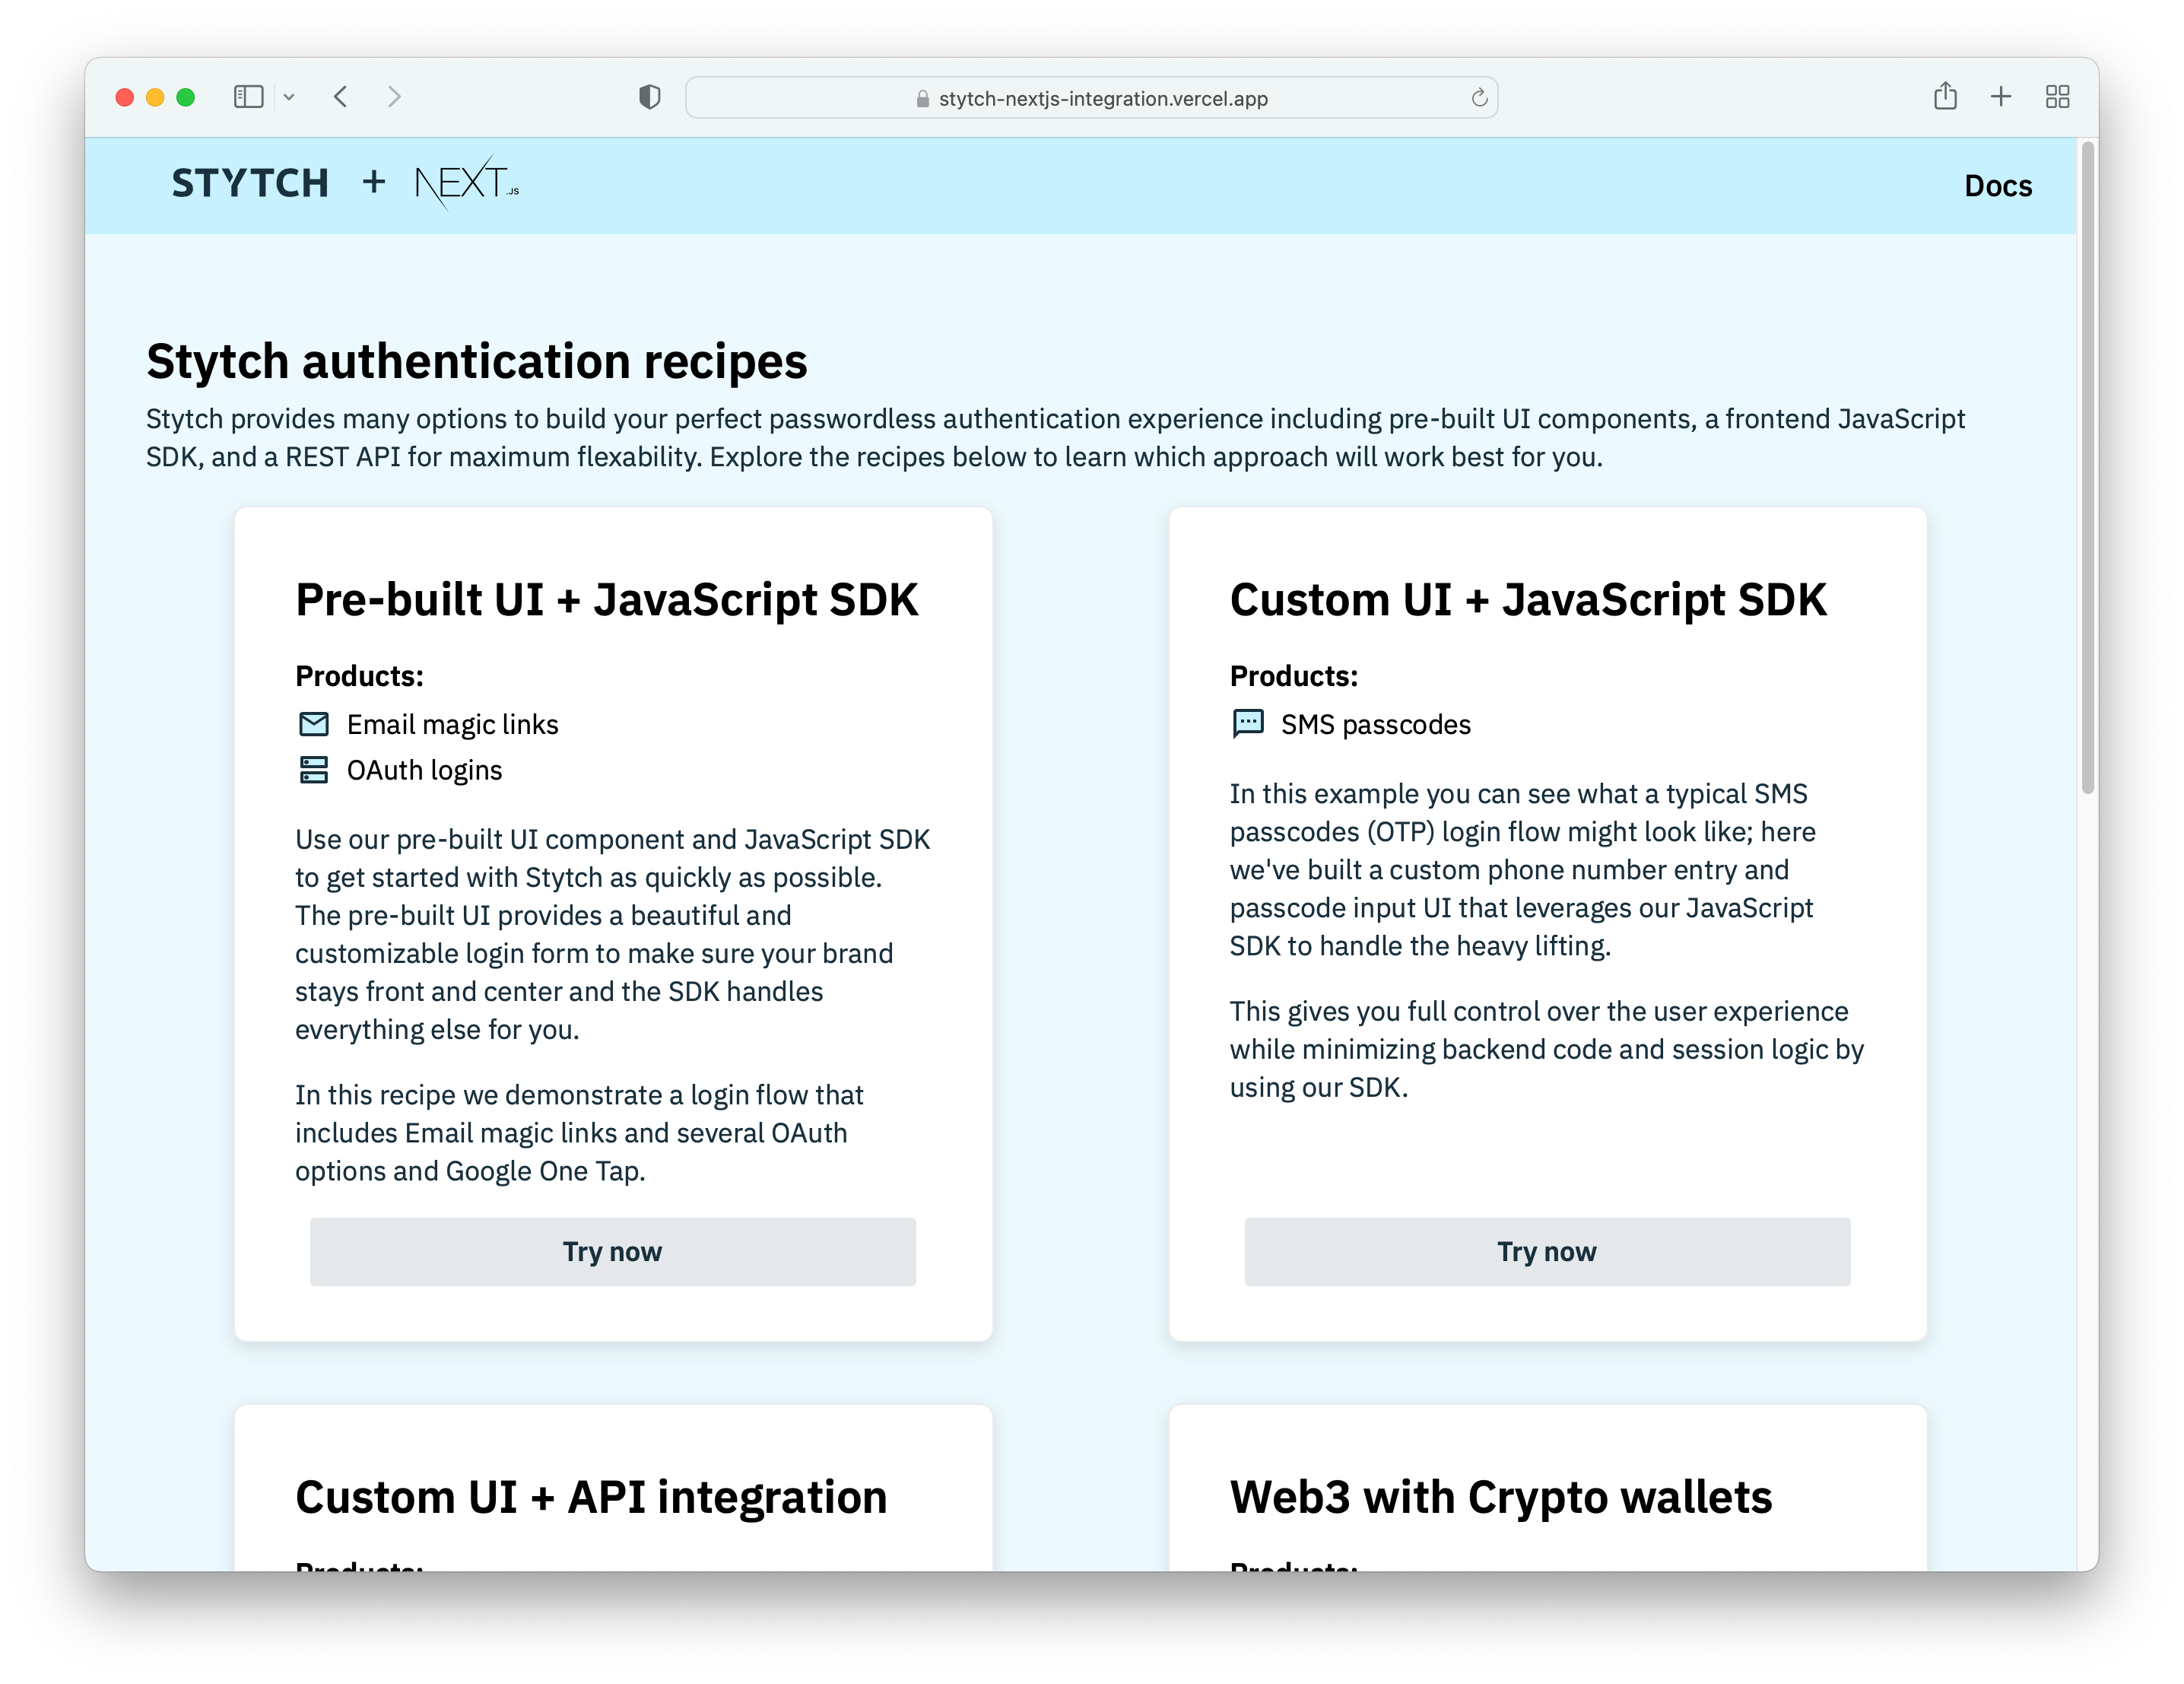Click the 'Stytch authentication recipes' page title
The height and width of the screenshot is (1684, 2184).
476,361
